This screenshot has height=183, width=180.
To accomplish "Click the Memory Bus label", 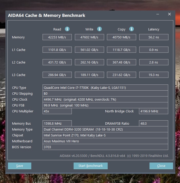I will coord(21,123).
